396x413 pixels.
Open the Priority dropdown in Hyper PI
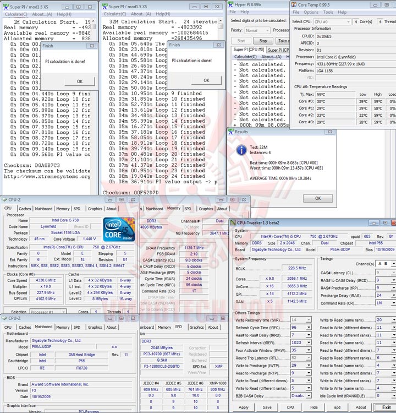[257, 30]
